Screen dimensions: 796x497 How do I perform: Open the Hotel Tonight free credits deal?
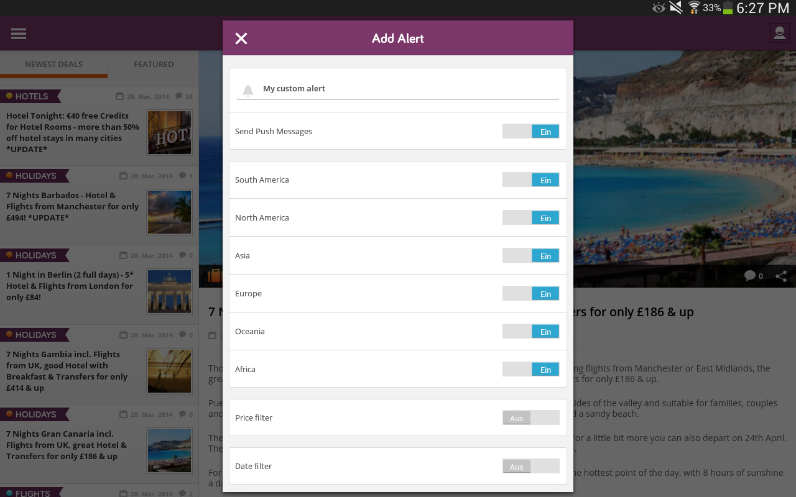pos(73,132)
